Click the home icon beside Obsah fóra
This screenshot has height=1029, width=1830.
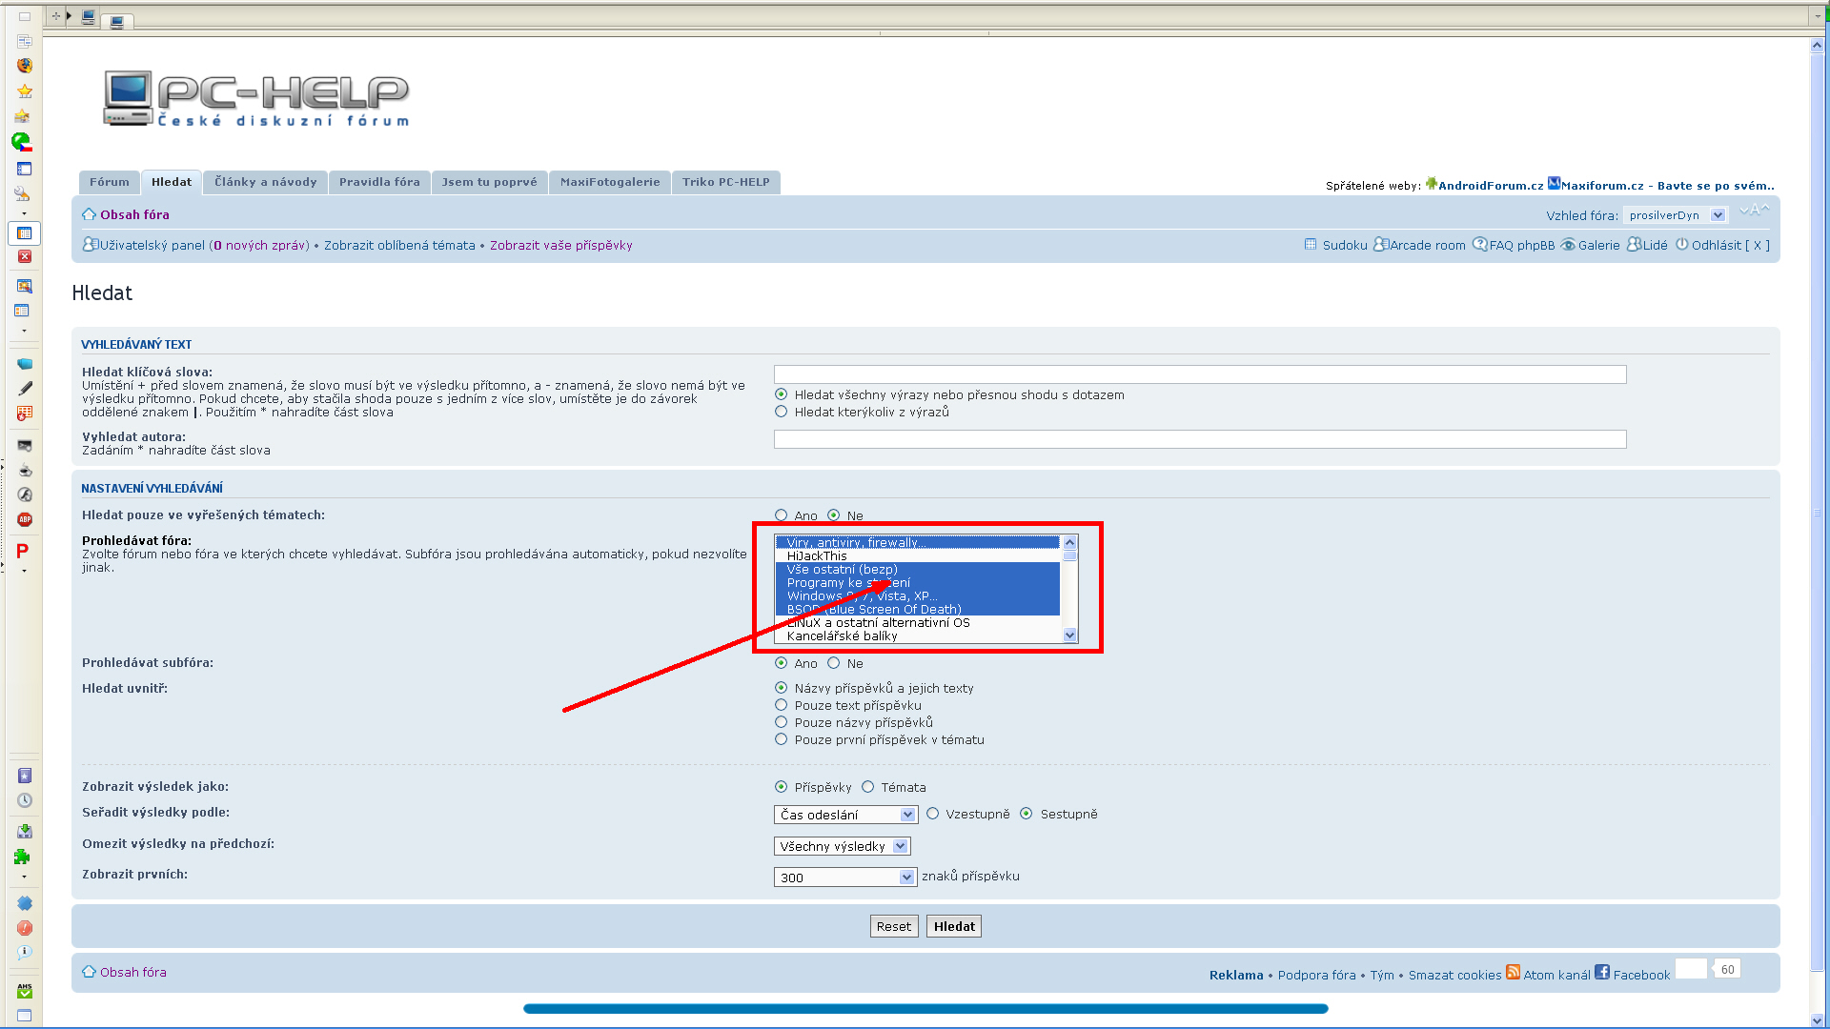(x=89, y=214)
